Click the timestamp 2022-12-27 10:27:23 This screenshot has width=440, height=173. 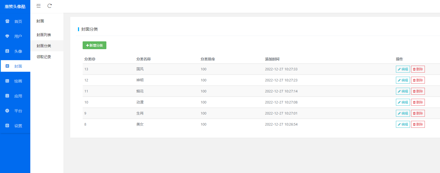[281, 80]
